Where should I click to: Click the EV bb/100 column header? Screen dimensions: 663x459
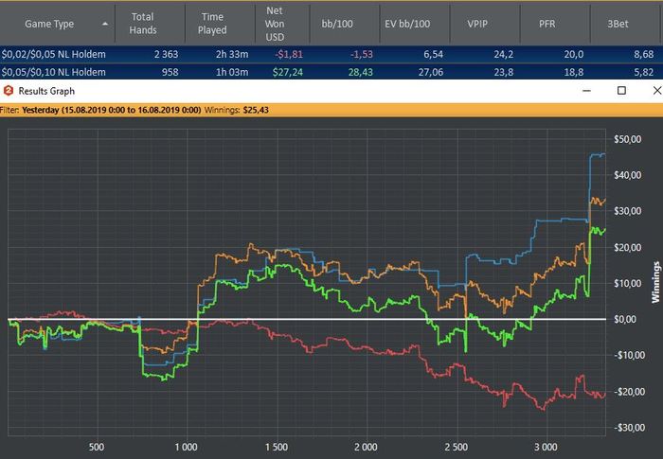click(x=410, y=23)
